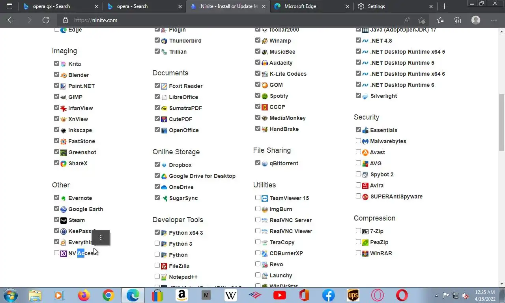Check the TeraCopy checkbox
The height and width of the screenshot is (303, 505).
click(258, 242)
